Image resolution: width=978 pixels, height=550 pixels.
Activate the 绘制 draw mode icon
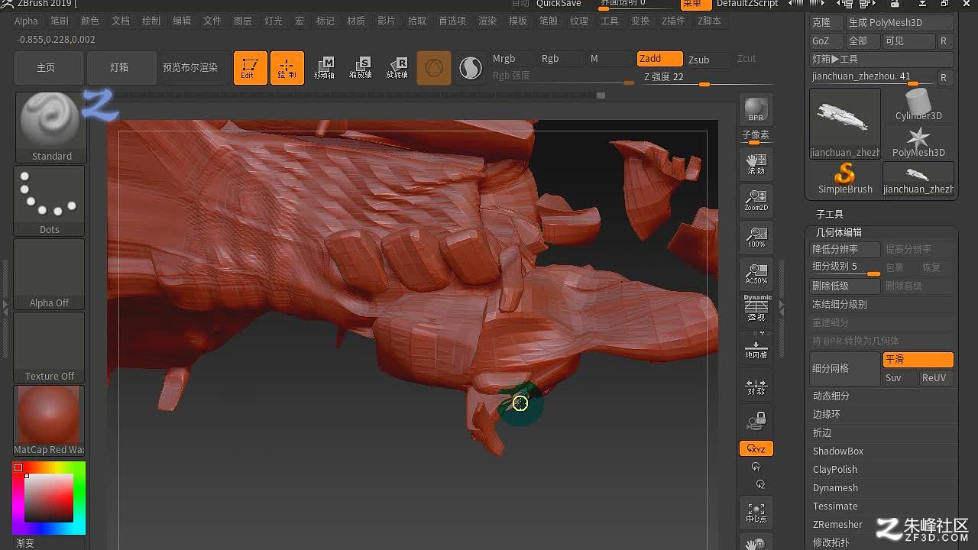287,68
